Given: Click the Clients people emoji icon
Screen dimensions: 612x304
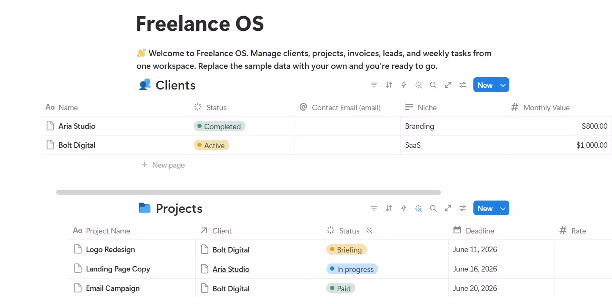Looking at the screenshot, I should pyautogui.click(x=145, y=85).
